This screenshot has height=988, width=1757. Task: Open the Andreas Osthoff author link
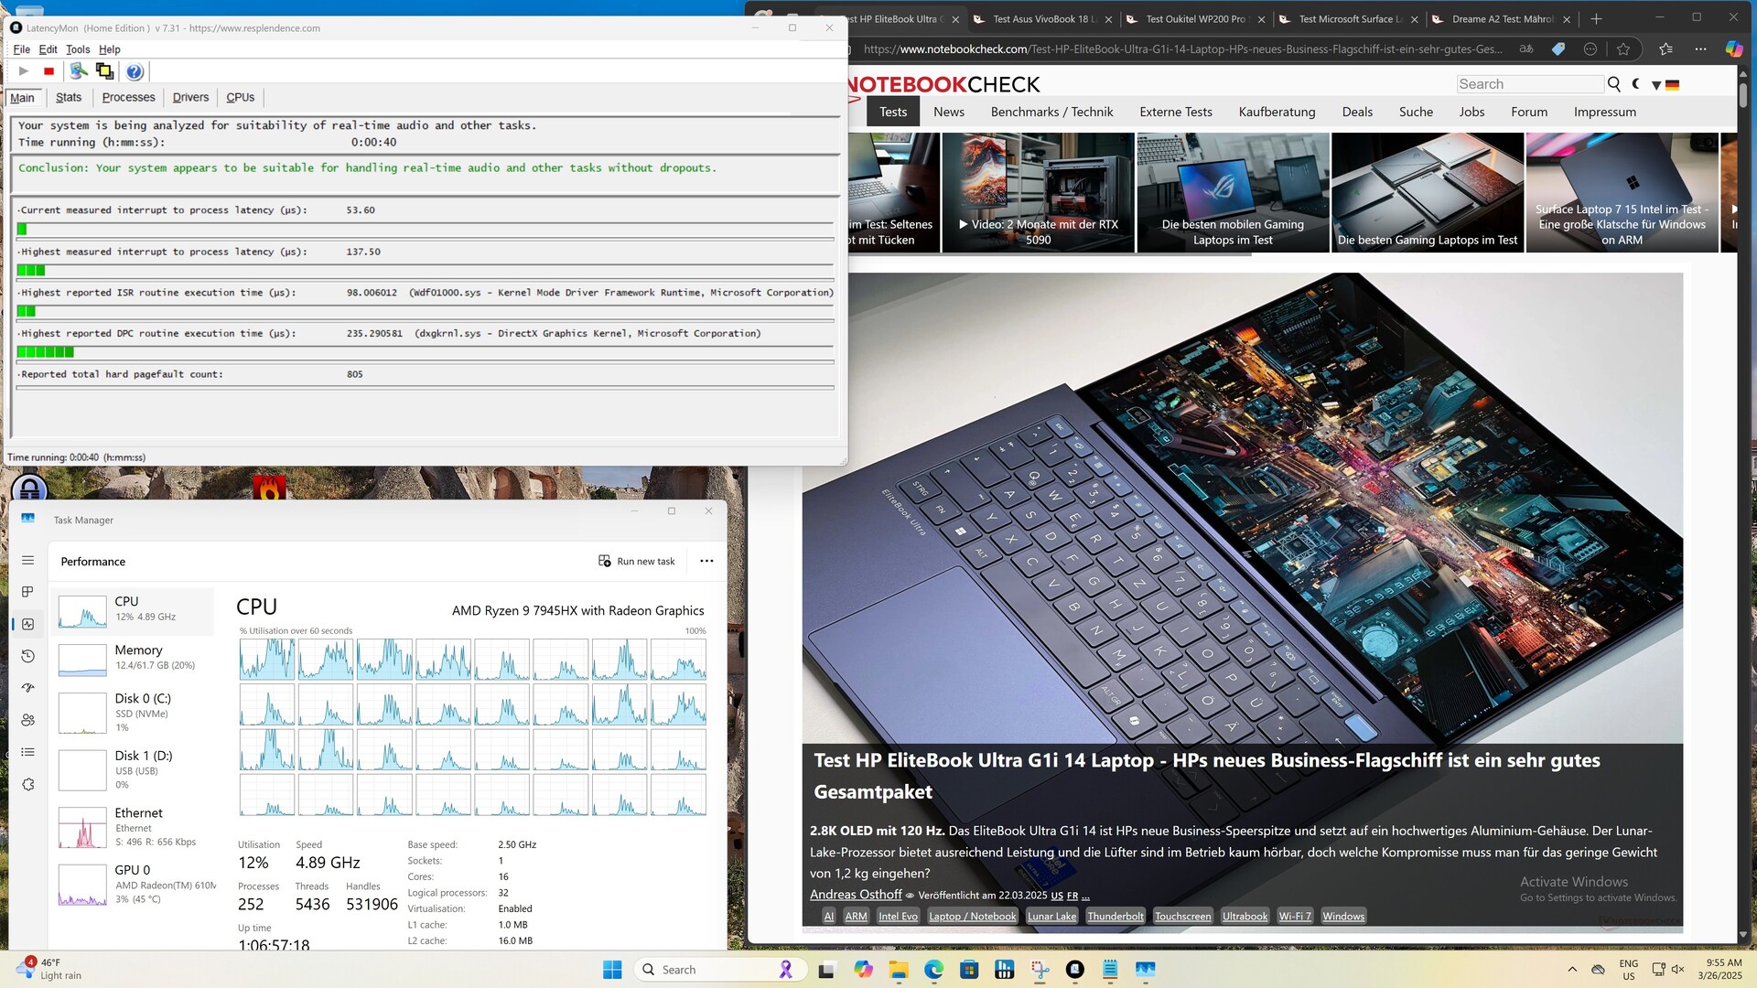click(855, 895)
